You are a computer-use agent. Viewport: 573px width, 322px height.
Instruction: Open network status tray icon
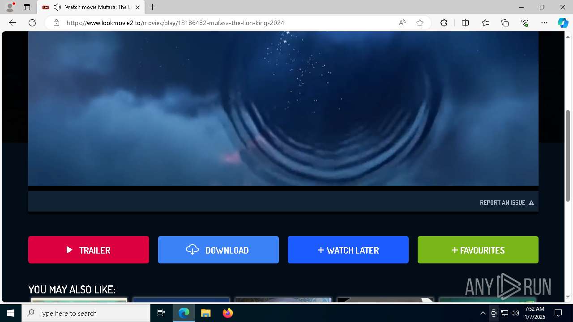(x=505, y=313)
